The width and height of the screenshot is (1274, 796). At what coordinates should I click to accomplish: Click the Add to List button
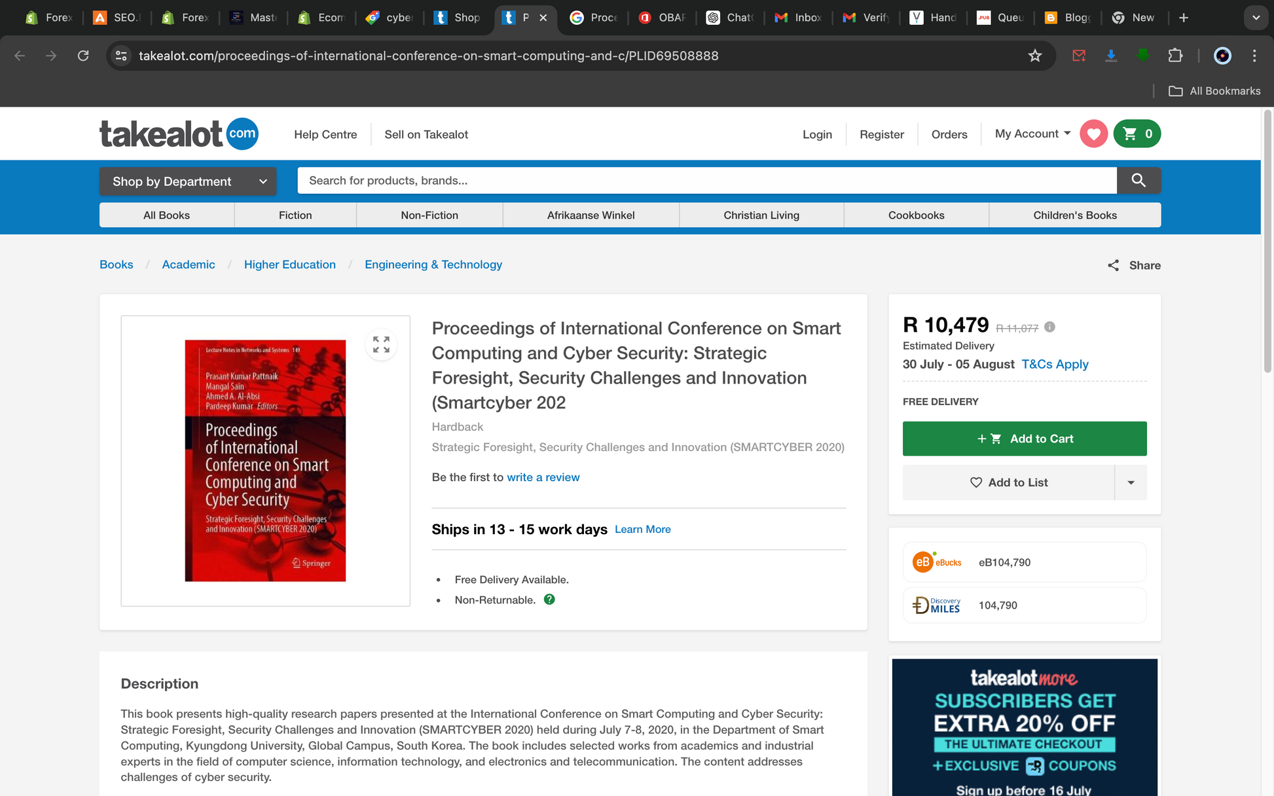pos(1008,482)
